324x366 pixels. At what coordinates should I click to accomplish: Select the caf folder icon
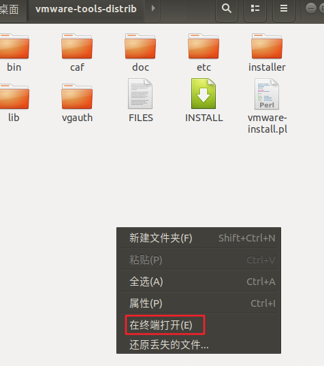[77, 46]
